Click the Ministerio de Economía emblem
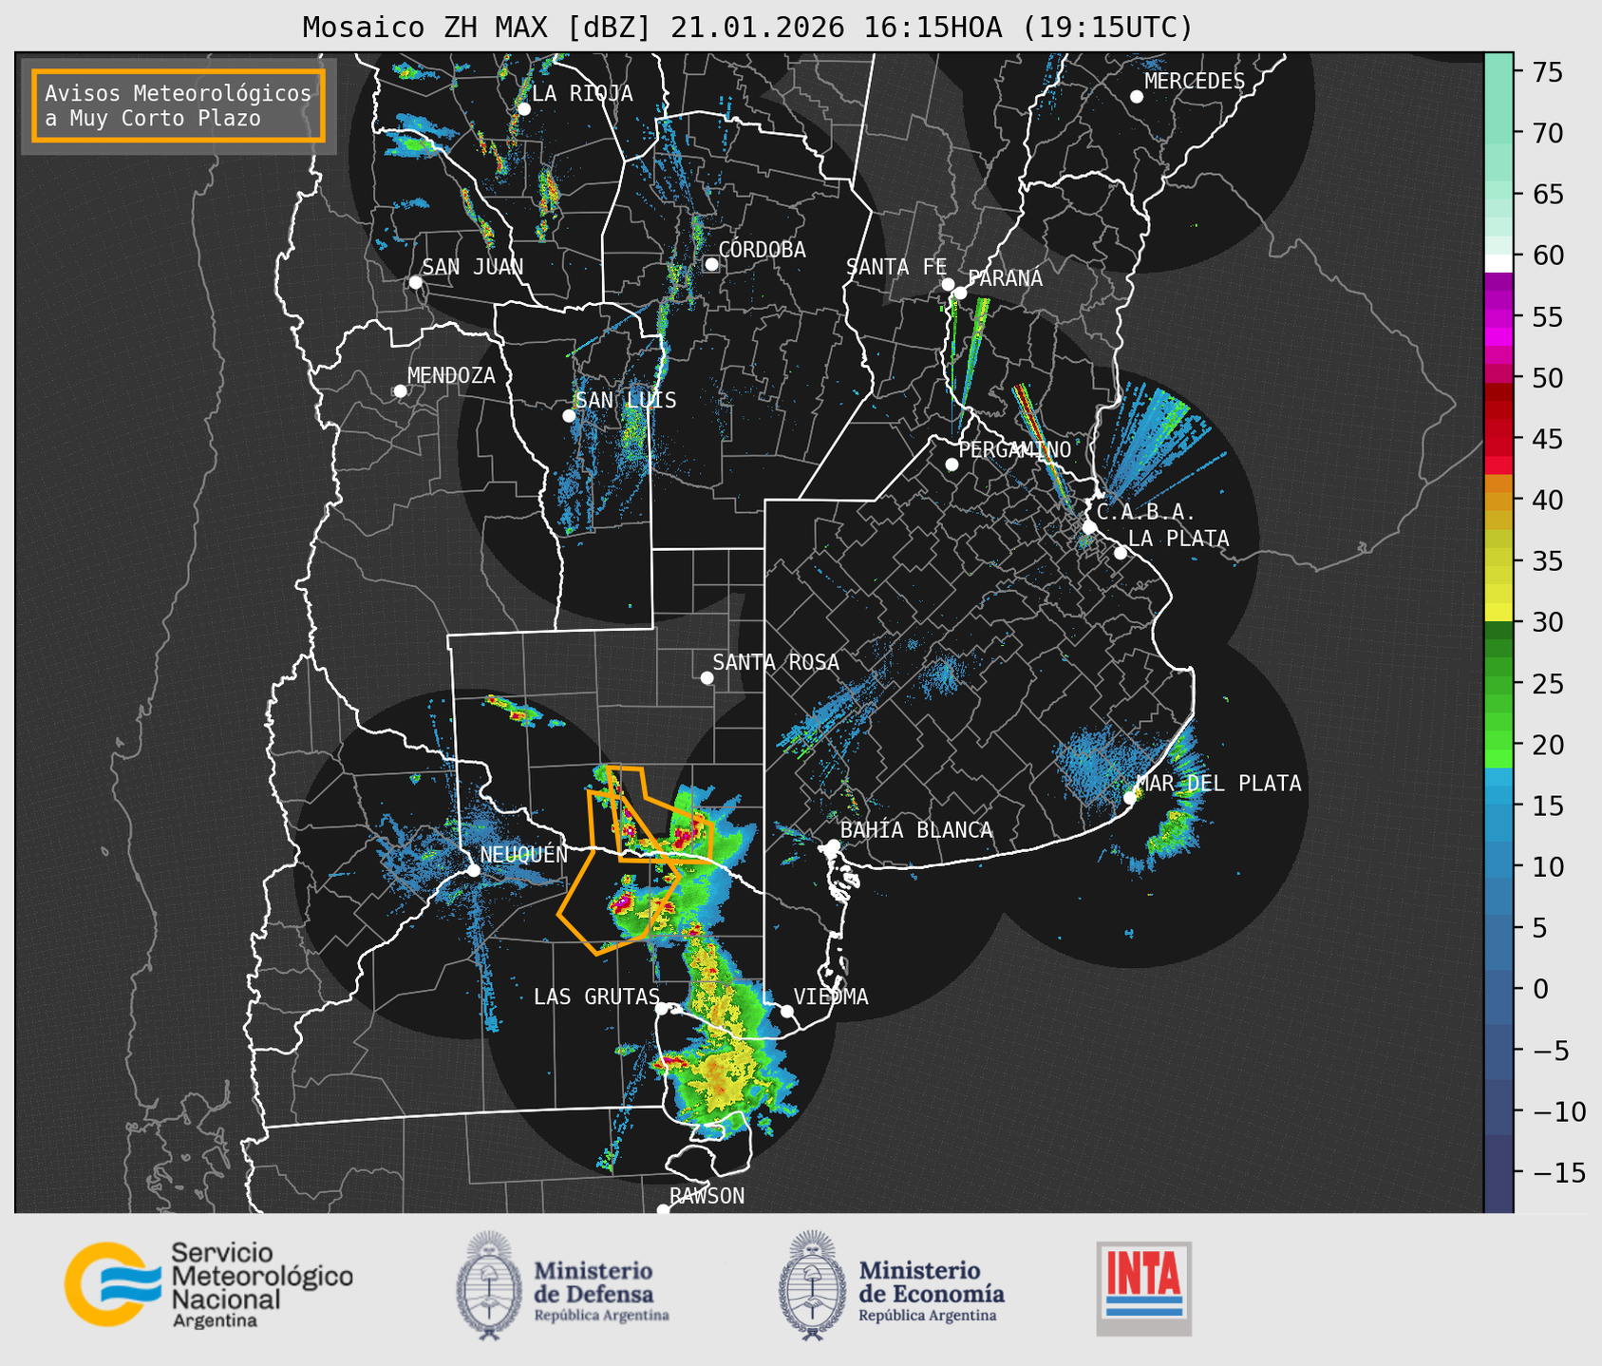 [812, 1286]
